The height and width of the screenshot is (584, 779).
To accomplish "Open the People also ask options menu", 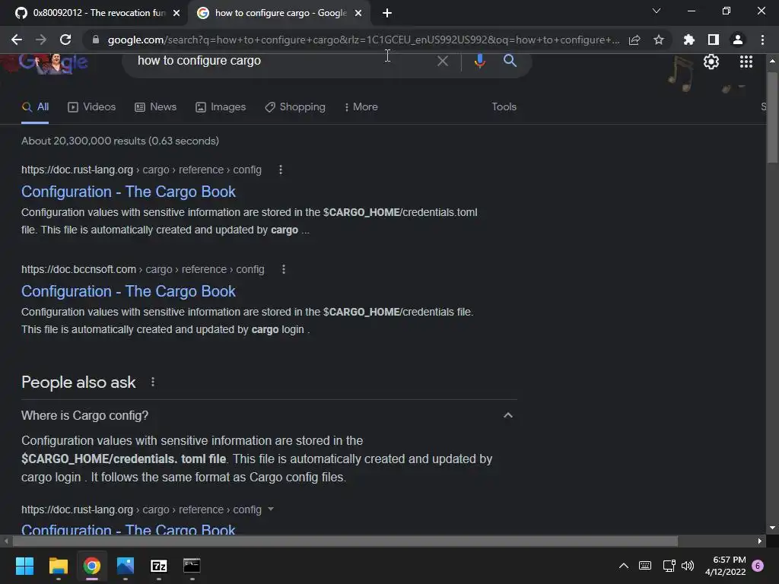I will click(x=153, y=382).
